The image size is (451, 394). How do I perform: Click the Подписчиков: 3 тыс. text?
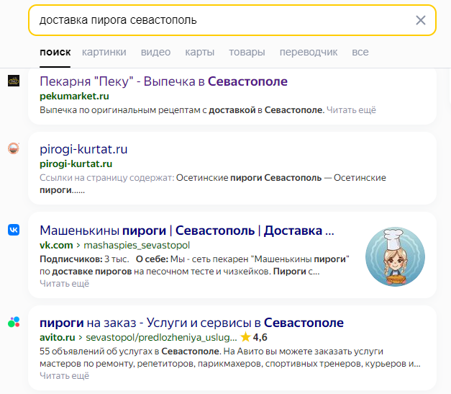(84, 259)
